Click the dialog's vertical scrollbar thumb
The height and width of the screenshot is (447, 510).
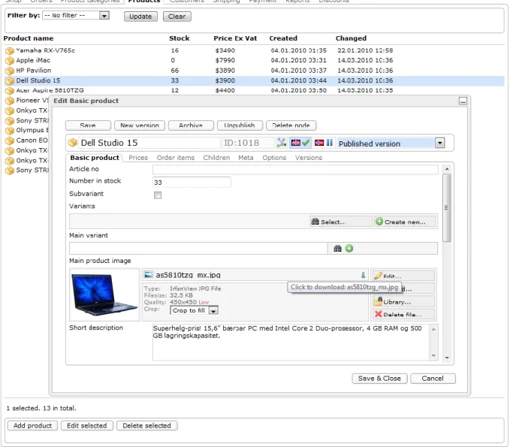447,207
